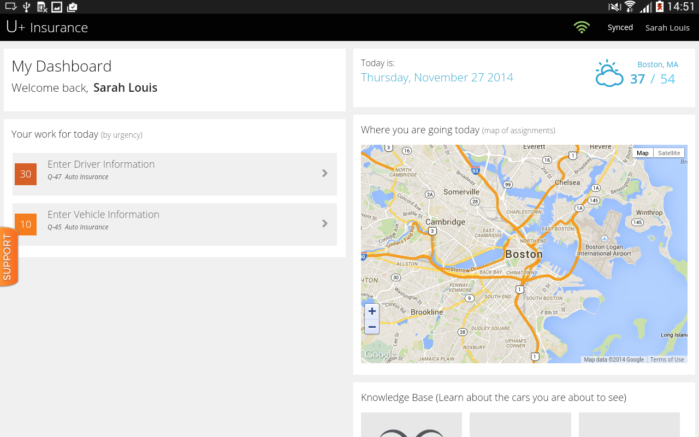Viewport: 699px width, 437px height.
Task: Zoom in on the map
Action: [372, 311]
